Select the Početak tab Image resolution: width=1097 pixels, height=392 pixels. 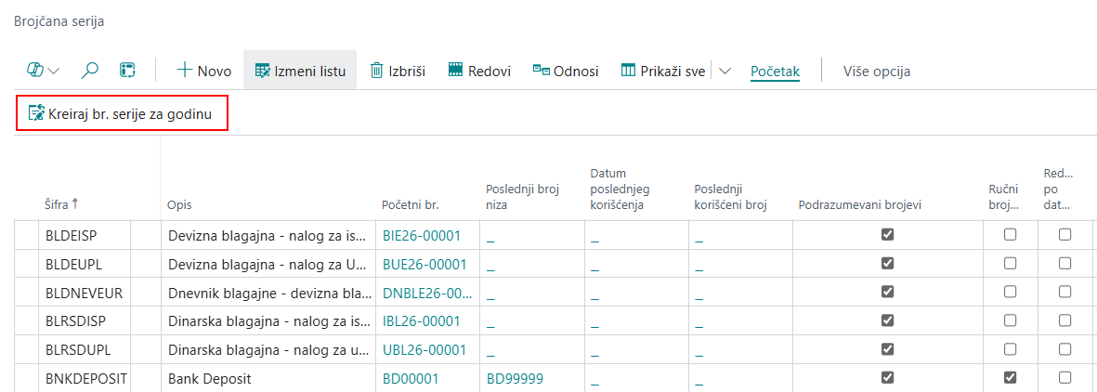click(x=775, y=71)
